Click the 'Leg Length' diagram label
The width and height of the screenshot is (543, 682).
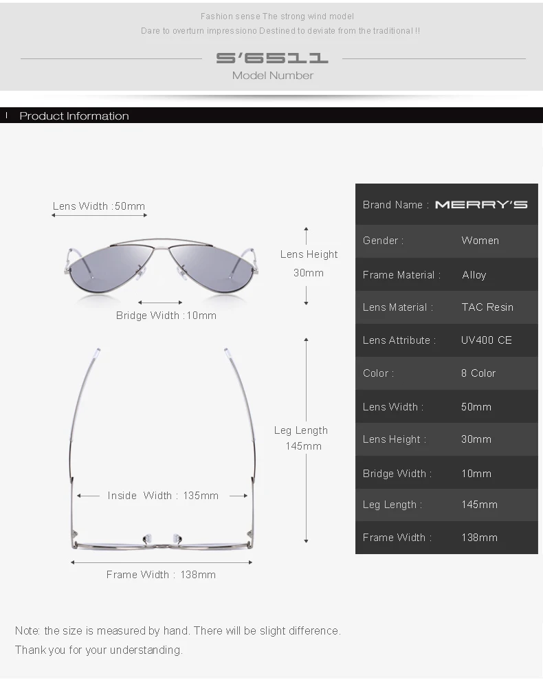click(x=301, y=430)
